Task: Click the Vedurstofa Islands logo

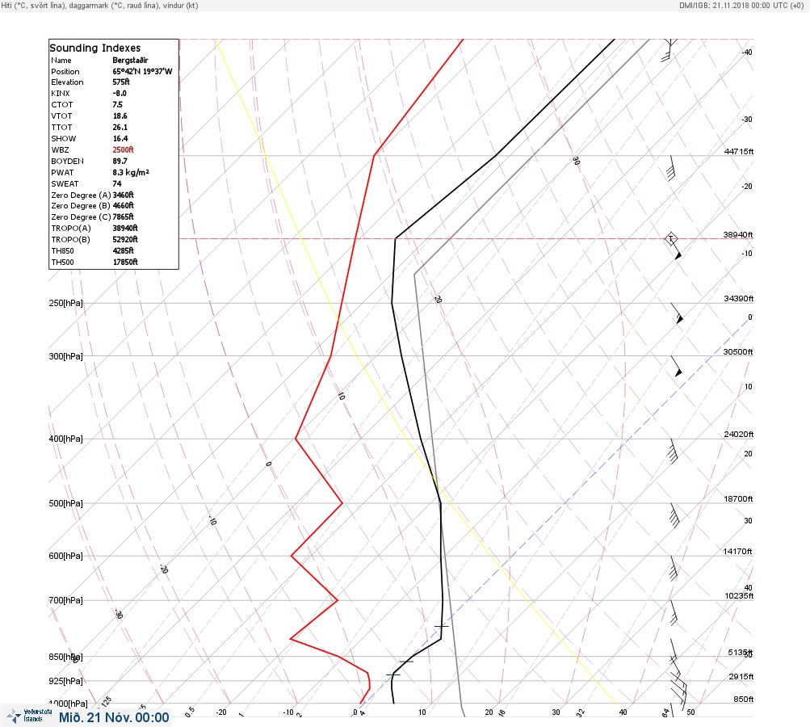Action: [x=29, y=716]
